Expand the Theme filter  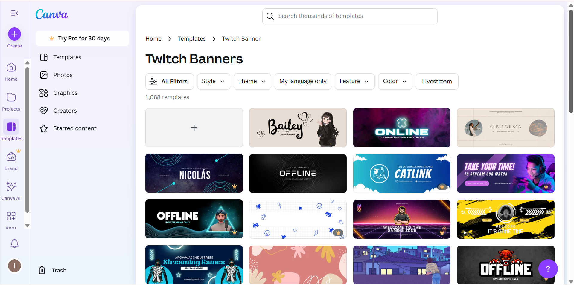[x=252, y=81]
